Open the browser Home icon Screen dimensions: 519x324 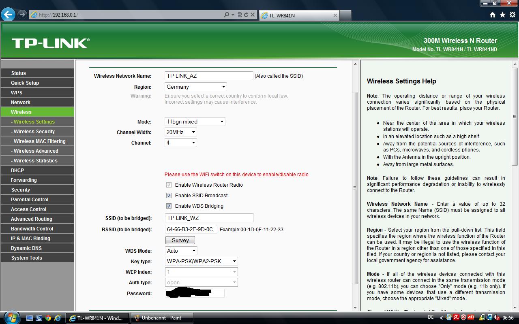[493, 15]
